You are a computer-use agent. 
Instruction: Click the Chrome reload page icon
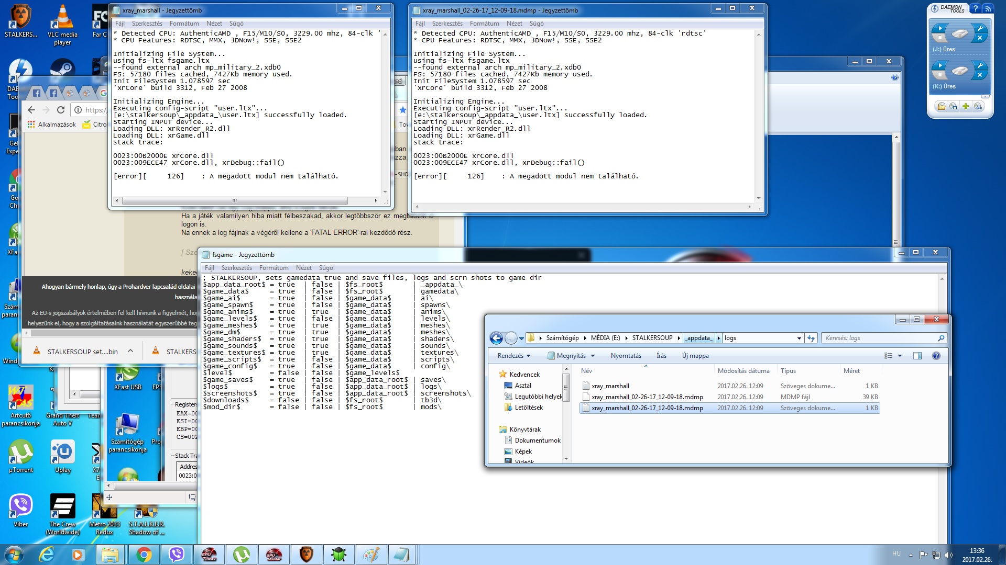(x=61, y=110)
